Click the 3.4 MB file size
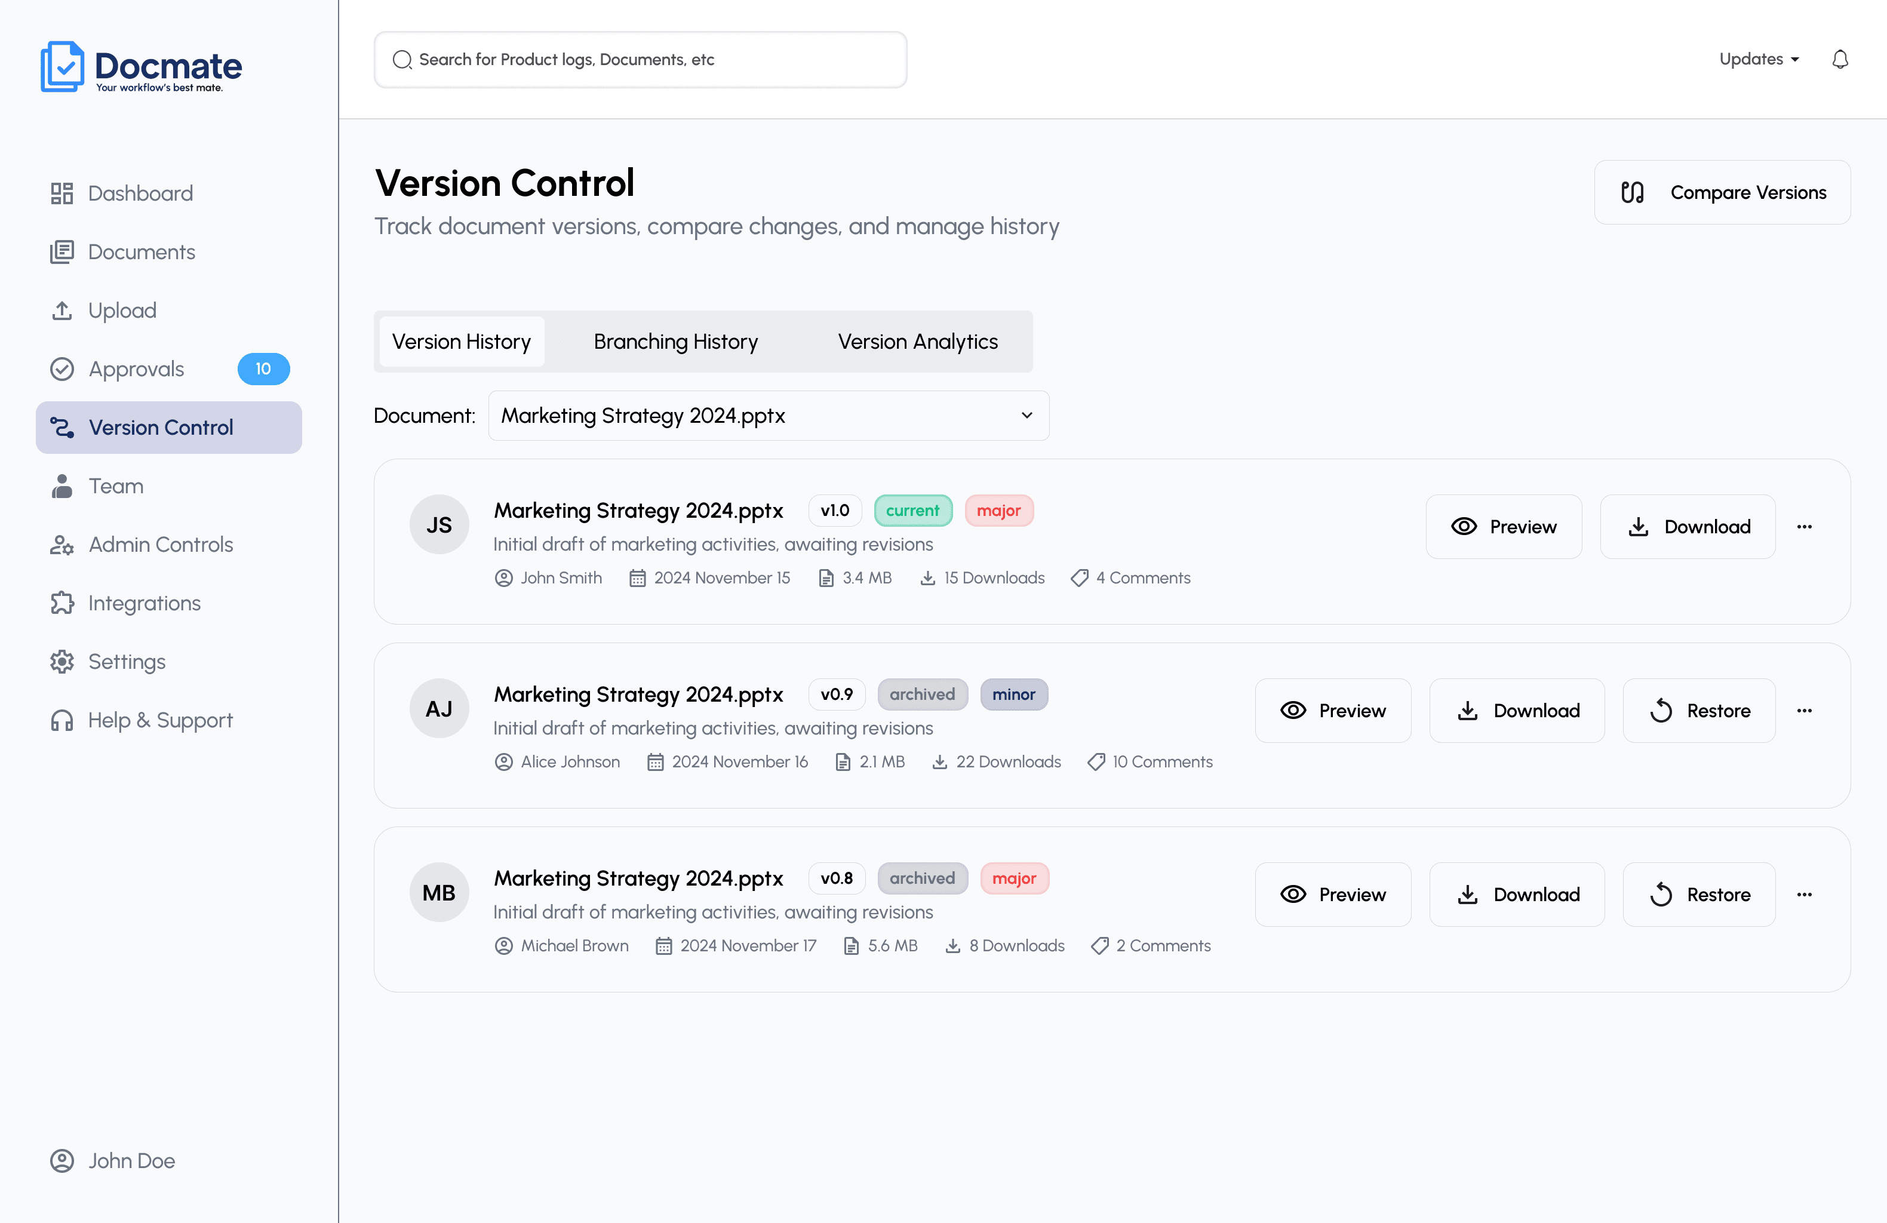Viewport: 1887px width, 1223px height. pyautogui.click(x=855, y=578)
